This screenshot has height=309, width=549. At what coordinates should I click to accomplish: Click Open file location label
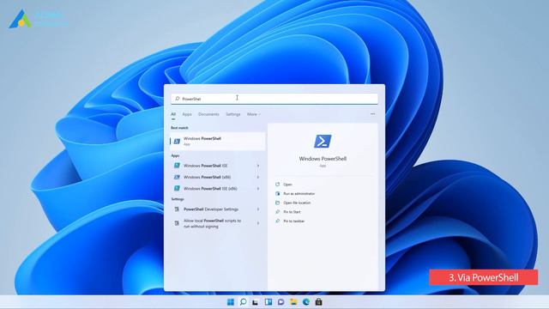pyautogui.click(x=297, y=203)
